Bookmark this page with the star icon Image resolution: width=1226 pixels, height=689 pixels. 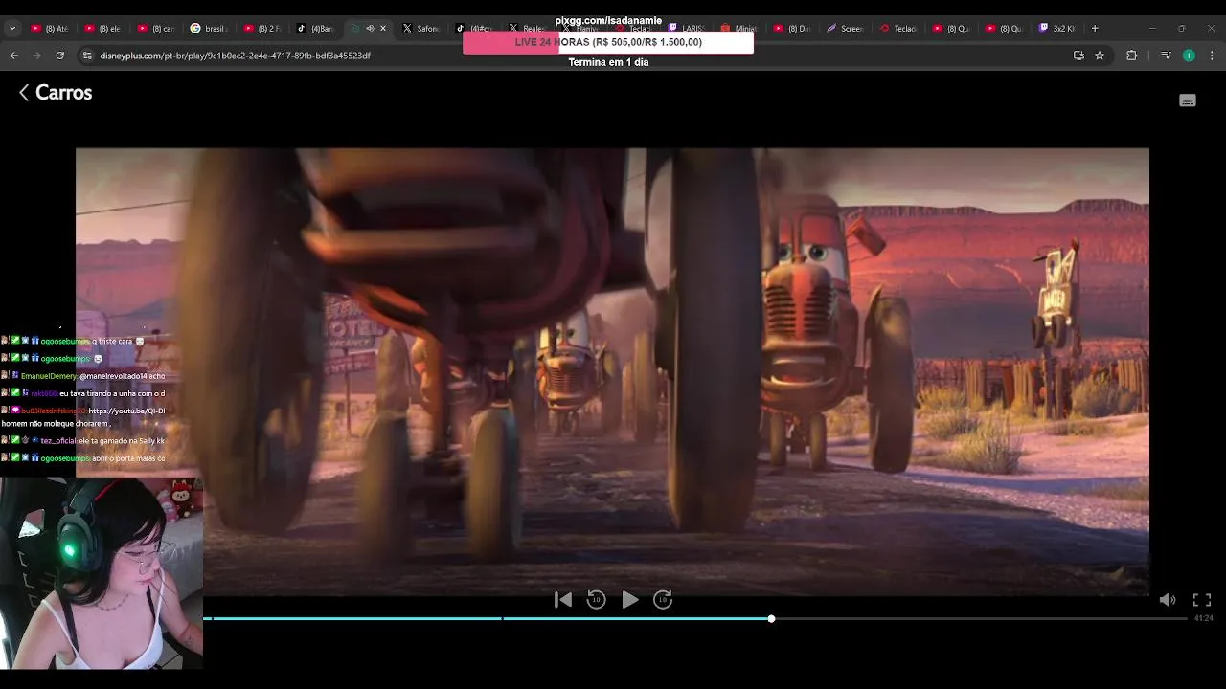coord(1100,56)
